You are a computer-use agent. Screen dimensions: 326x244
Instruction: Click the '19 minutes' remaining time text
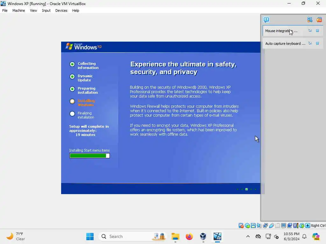85,135
